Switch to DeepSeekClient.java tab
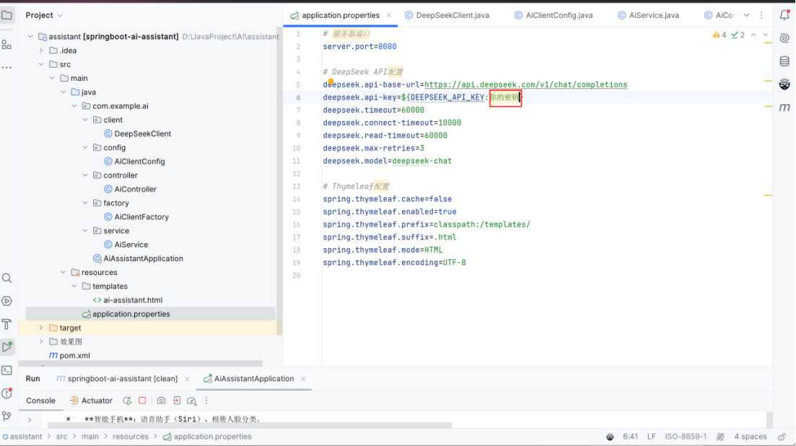Image resolution: width=796 pixels, height=446 pixels. pos(447,15)
